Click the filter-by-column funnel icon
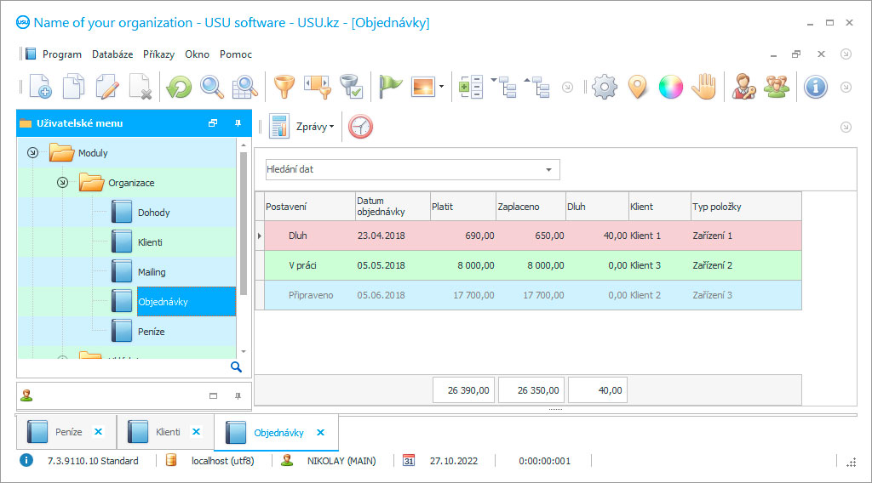The height and width of the screenshot is (483, 872). [x=318, y=87]
